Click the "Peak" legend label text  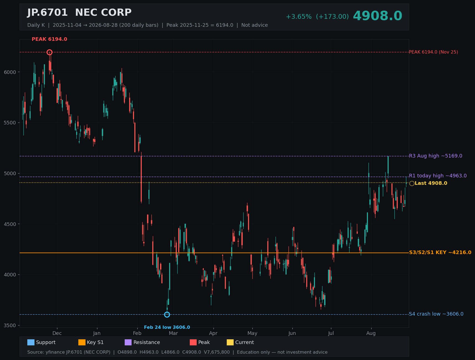(204, 342)
